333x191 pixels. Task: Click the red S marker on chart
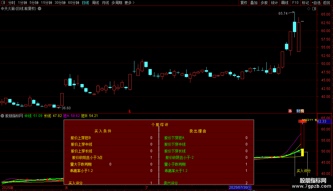pos(130,111)
